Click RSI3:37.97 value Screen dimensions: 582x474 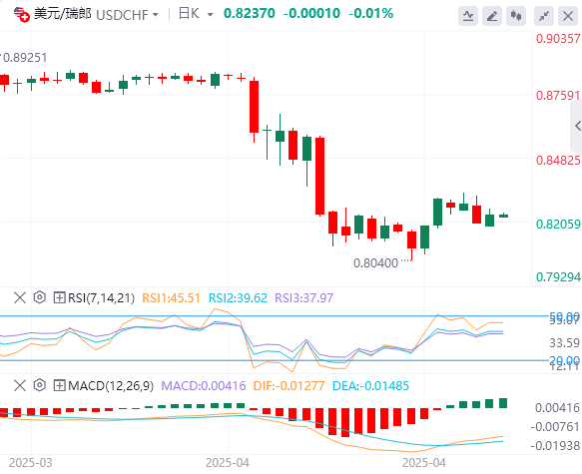point(304,297)
